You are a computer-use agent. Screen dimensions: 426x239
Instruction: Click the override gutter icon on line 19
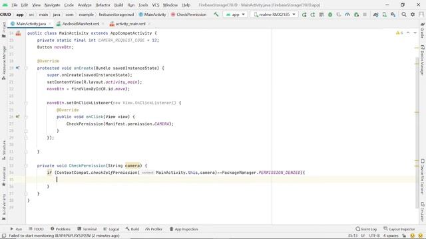[18, 68]
